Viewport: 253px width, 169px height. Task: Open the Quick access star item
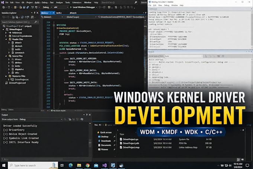coord(105,132)
